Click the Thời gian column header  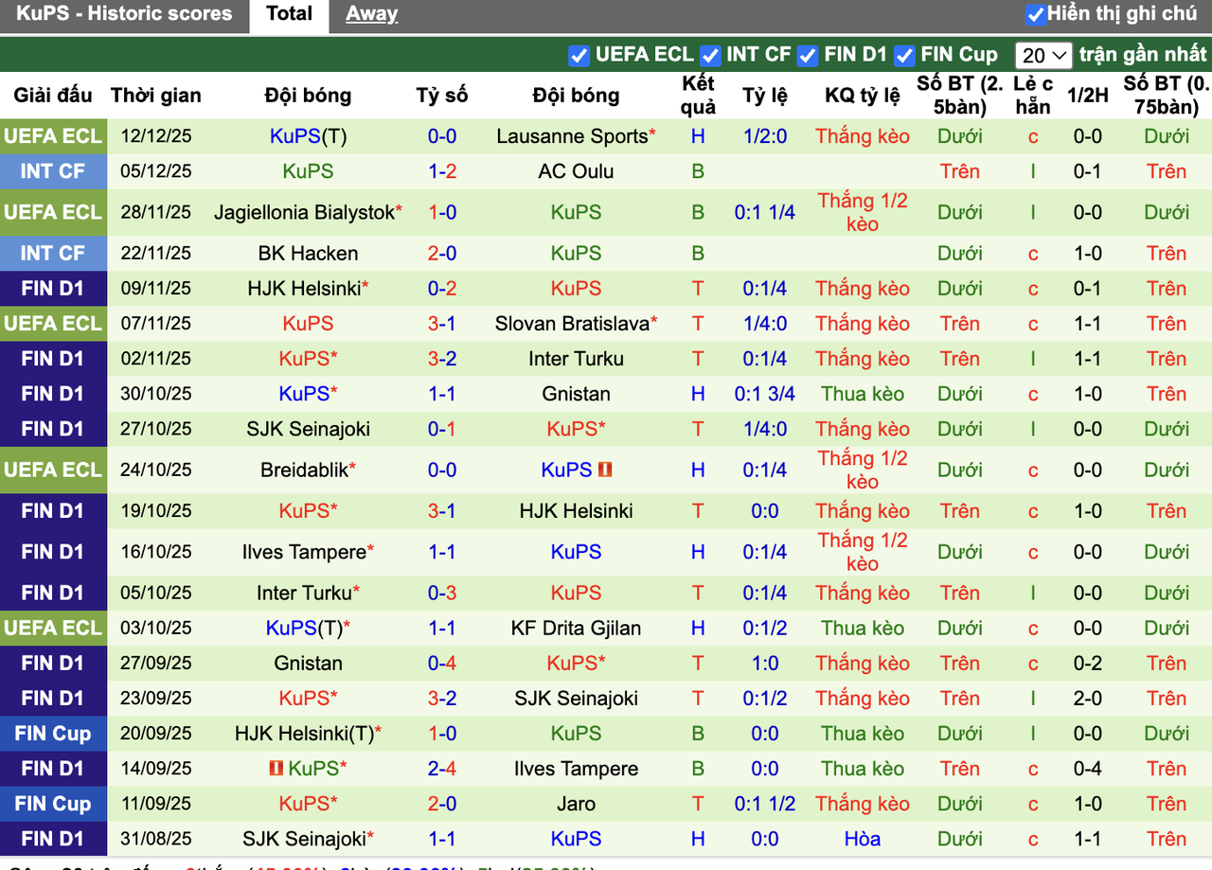point(155,96)
